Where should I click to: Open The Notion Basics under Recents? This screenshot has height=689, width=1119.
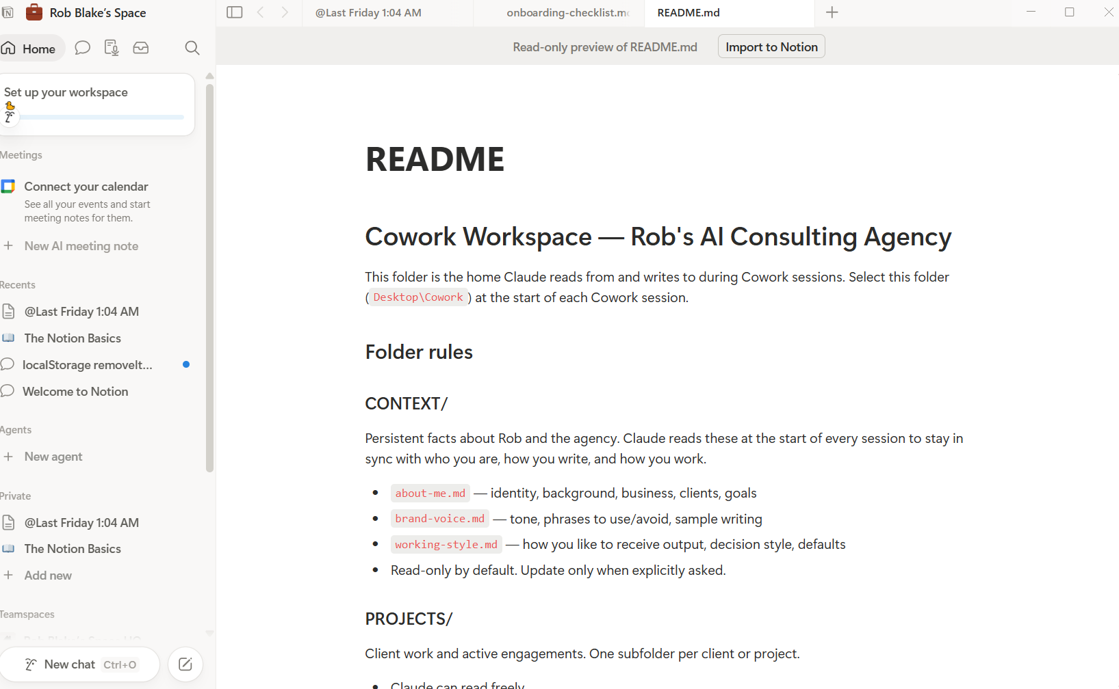(x=73, y=338)
